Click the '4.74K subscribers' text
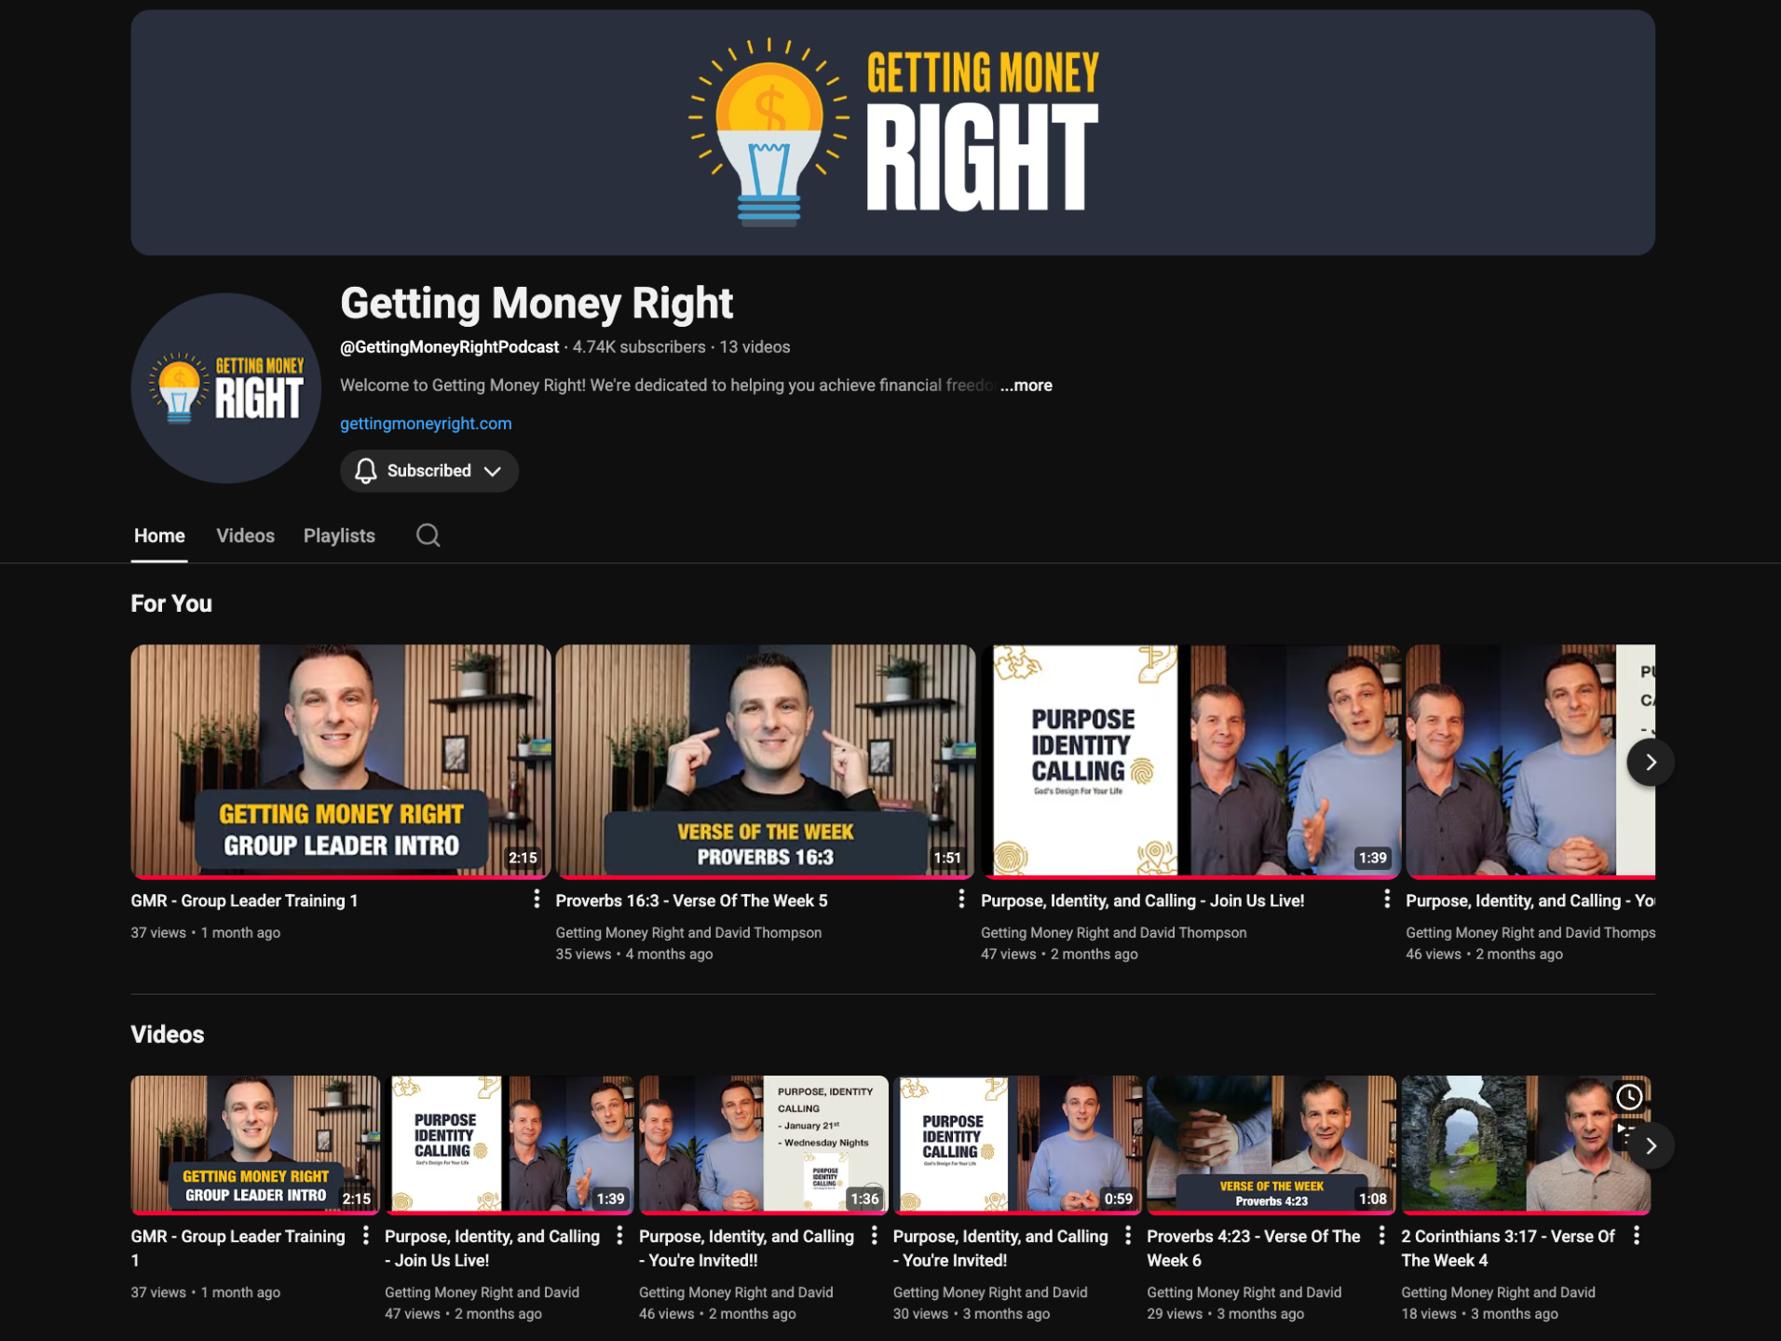1781x1341 pixels. 639,347
